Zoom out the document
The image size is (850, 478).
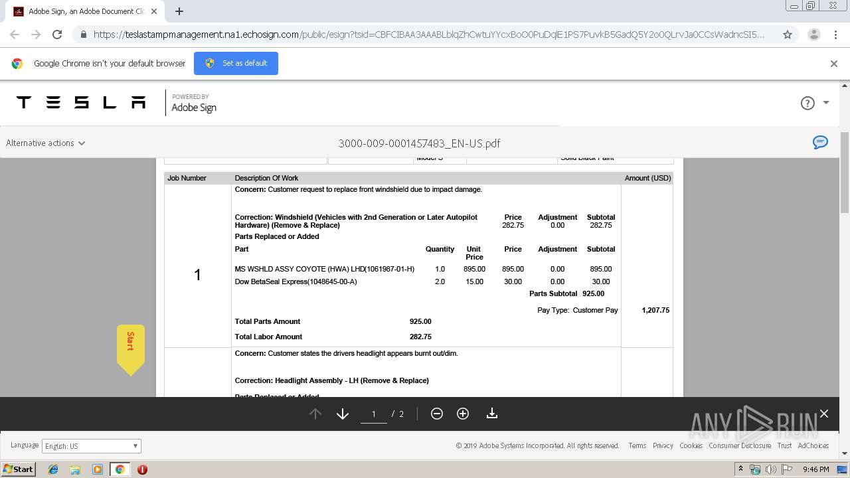point(437,414)
